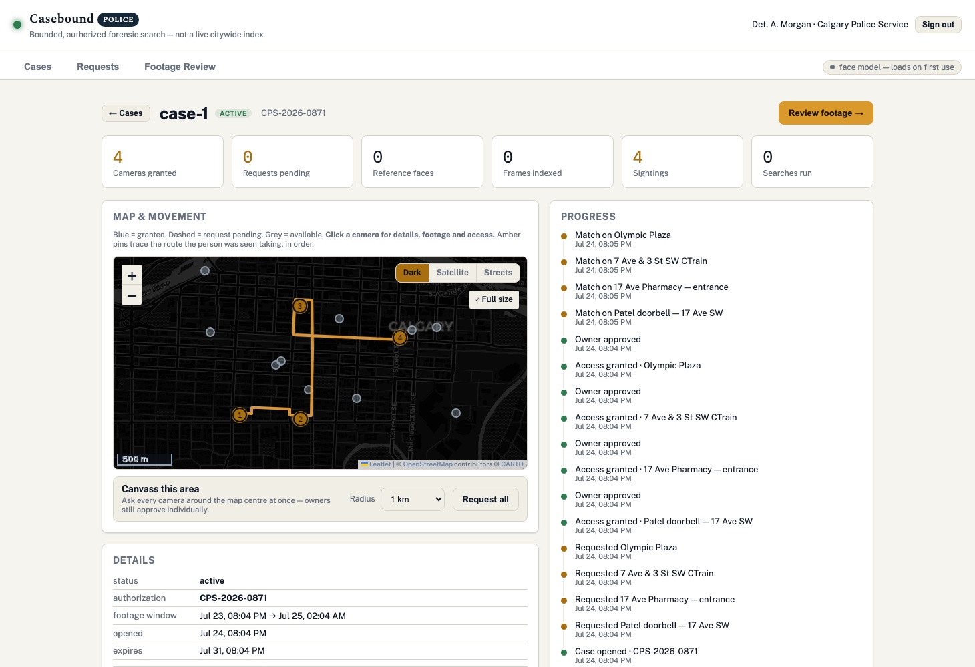The height and width of the screenshot is (667, 975).
Task: Select amber route pin 4
Action: [x=400, y=338]
